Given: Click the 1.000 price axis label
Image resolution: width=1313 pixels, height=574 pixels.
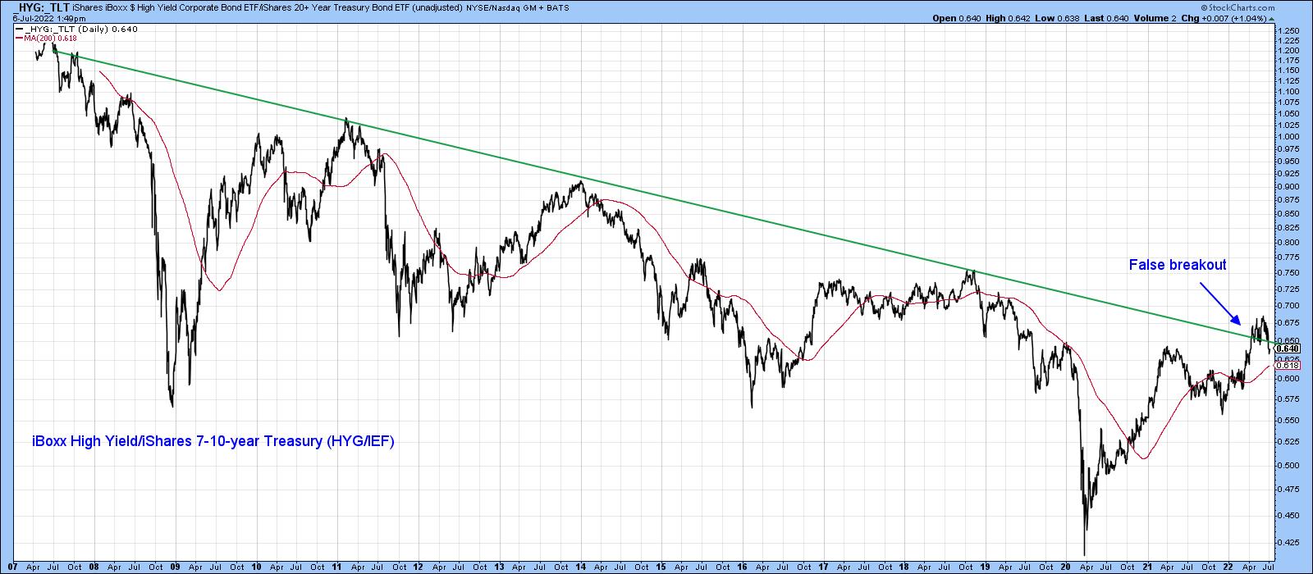Looking at the screenshot, I should (1288, 136).
